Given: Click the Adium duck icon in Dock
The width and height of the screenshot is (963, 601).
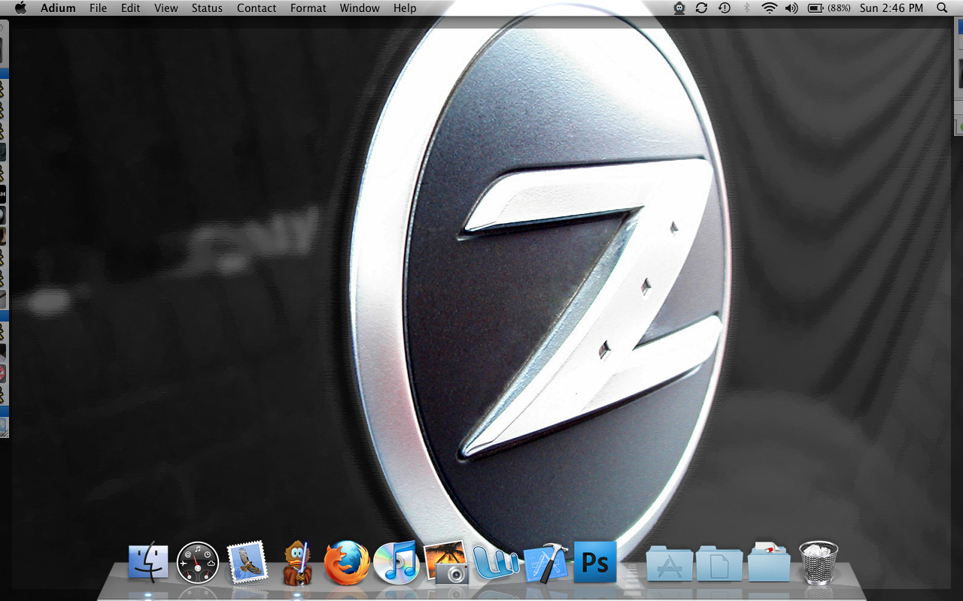Looking at the screenshot, I should [297, 563].
